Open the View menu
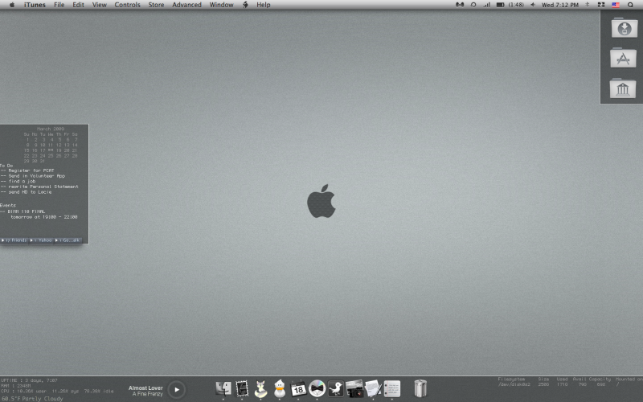 click(99, 5)
